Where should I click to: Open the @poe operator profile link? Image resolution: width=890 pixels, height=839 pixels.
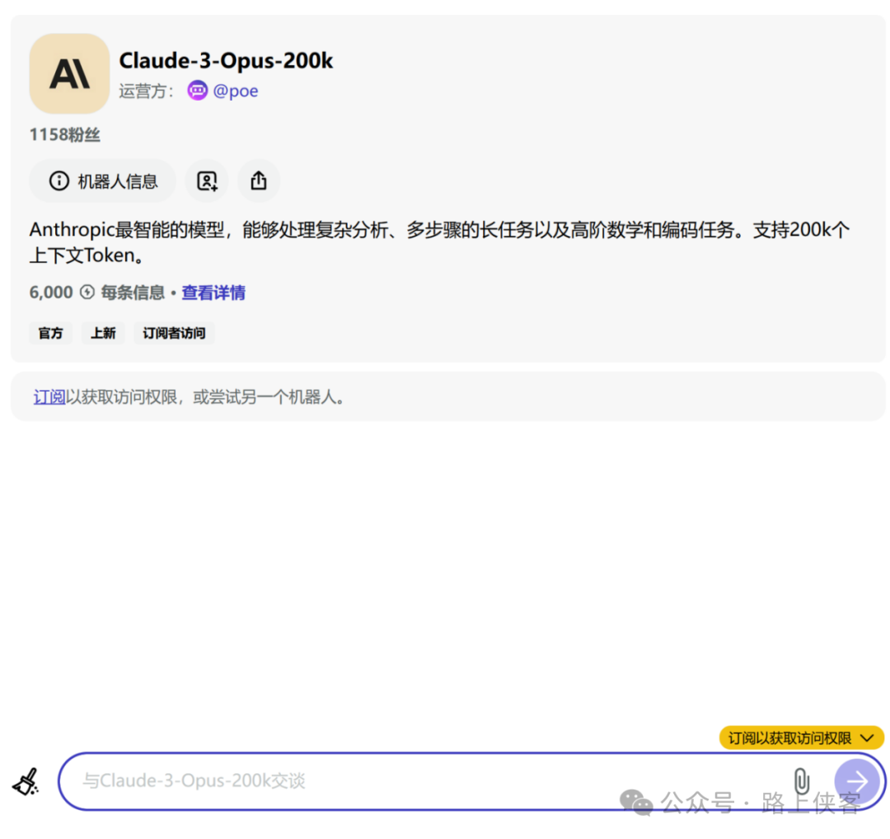click(x=235, y=91)
